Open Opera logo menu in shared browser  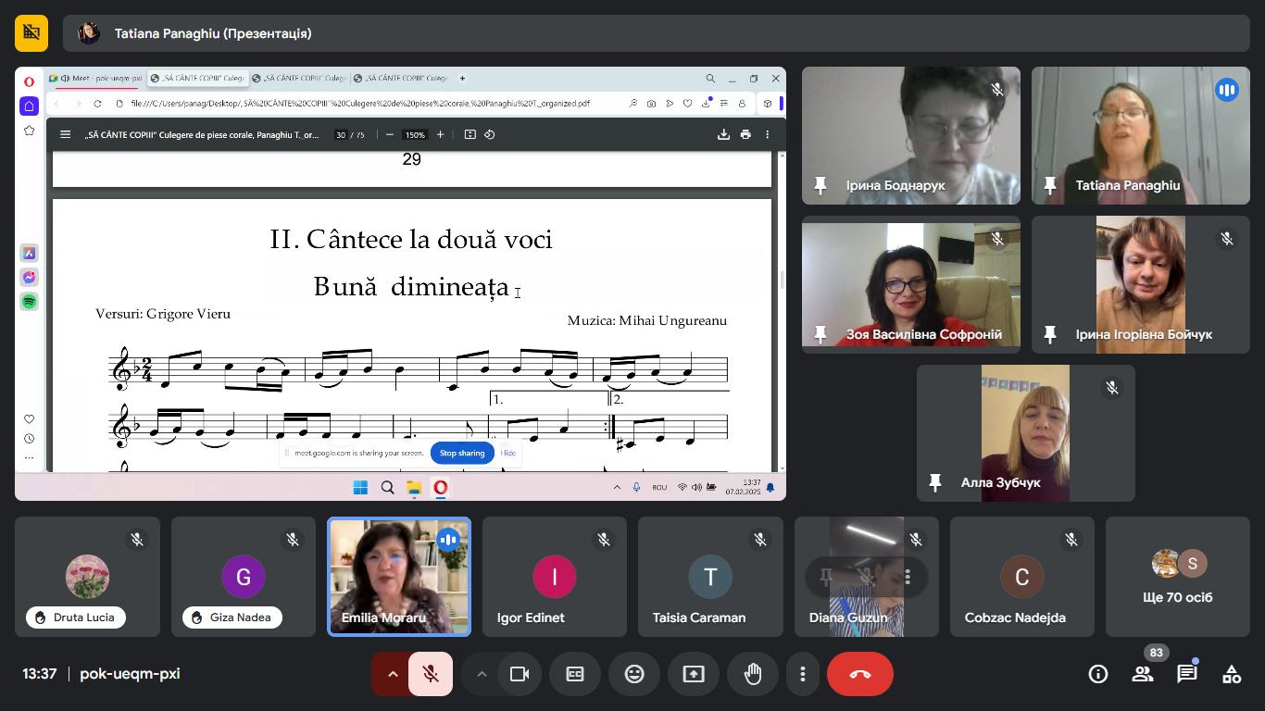(29, 81)
